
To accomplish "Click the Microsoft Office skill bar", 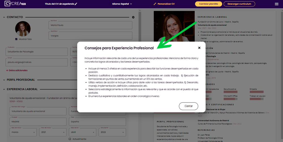I will point(230,99).
